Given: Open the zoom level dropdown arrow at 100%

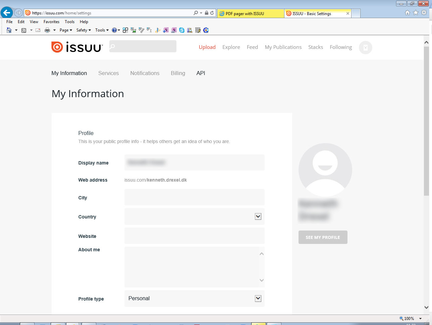Looking at the screenshot, I should point(421,319).
